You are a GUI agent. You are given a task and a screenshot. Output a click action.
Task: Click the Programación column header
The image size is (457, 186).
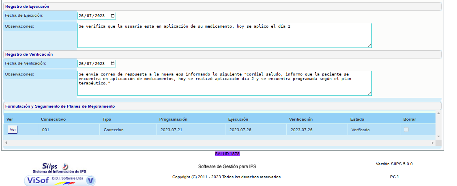tap(173, 119)
